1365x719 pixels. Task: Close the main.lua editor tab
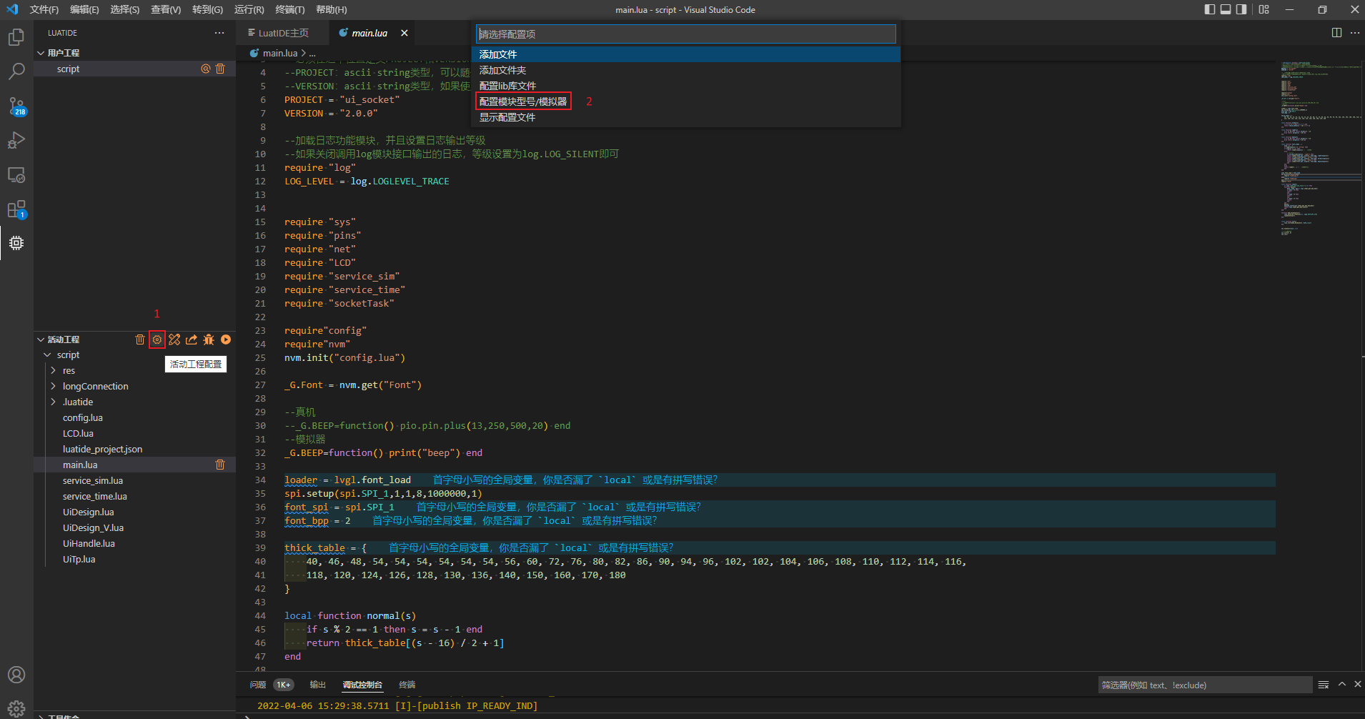click(404, 33)
